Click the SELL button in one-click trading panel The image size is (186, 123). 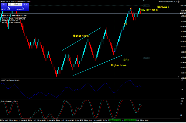coord(4,4)
